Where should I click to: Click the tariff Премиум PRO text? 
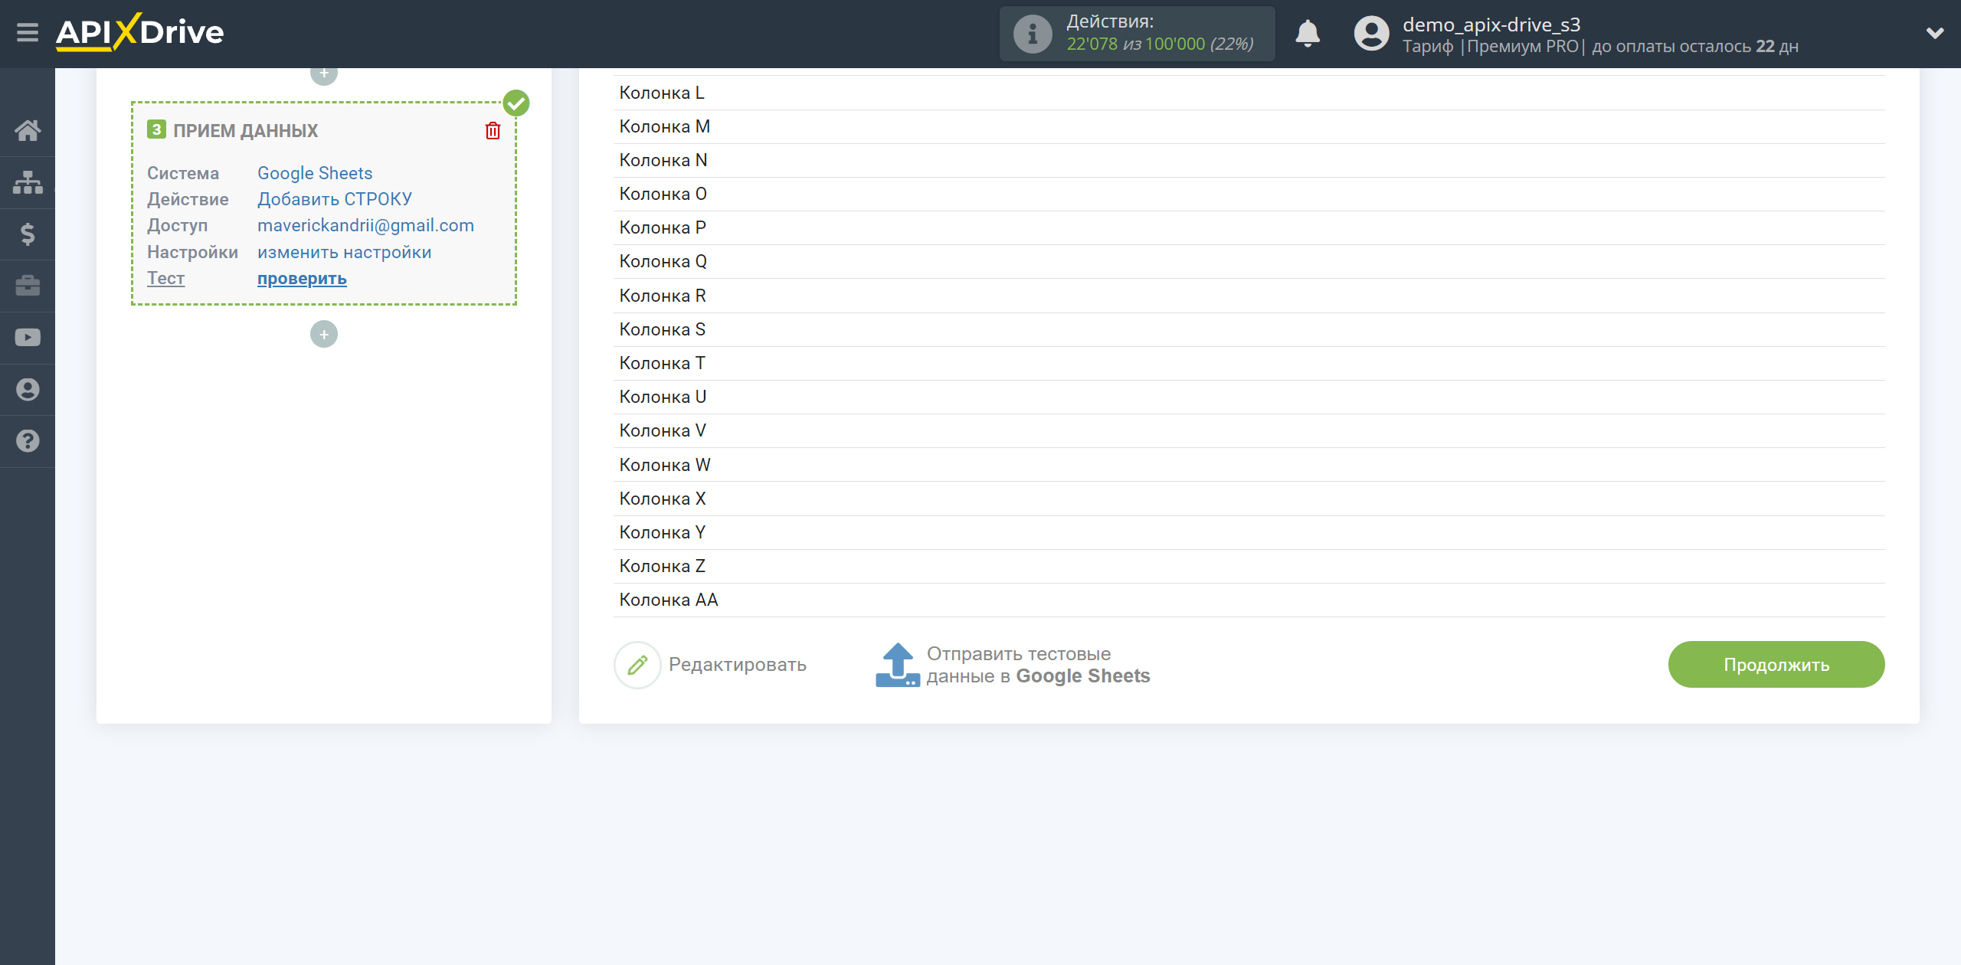(x=1523, y=47)
